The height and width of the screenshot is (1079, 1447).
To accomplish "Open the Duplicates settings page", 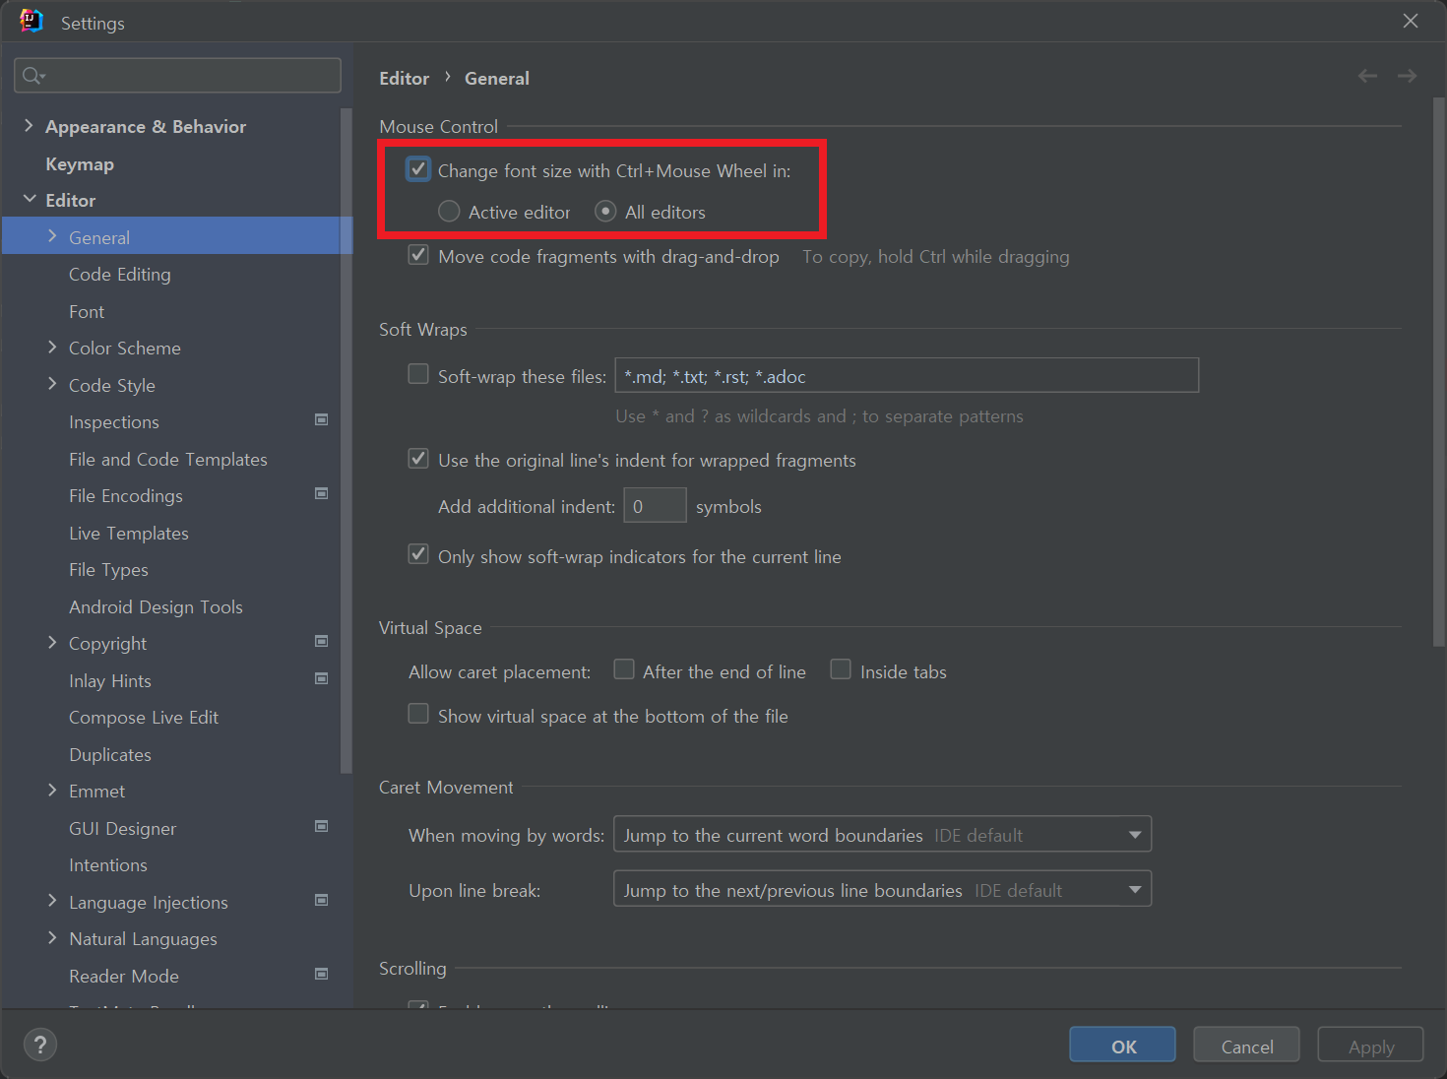I will coord(110,755).
